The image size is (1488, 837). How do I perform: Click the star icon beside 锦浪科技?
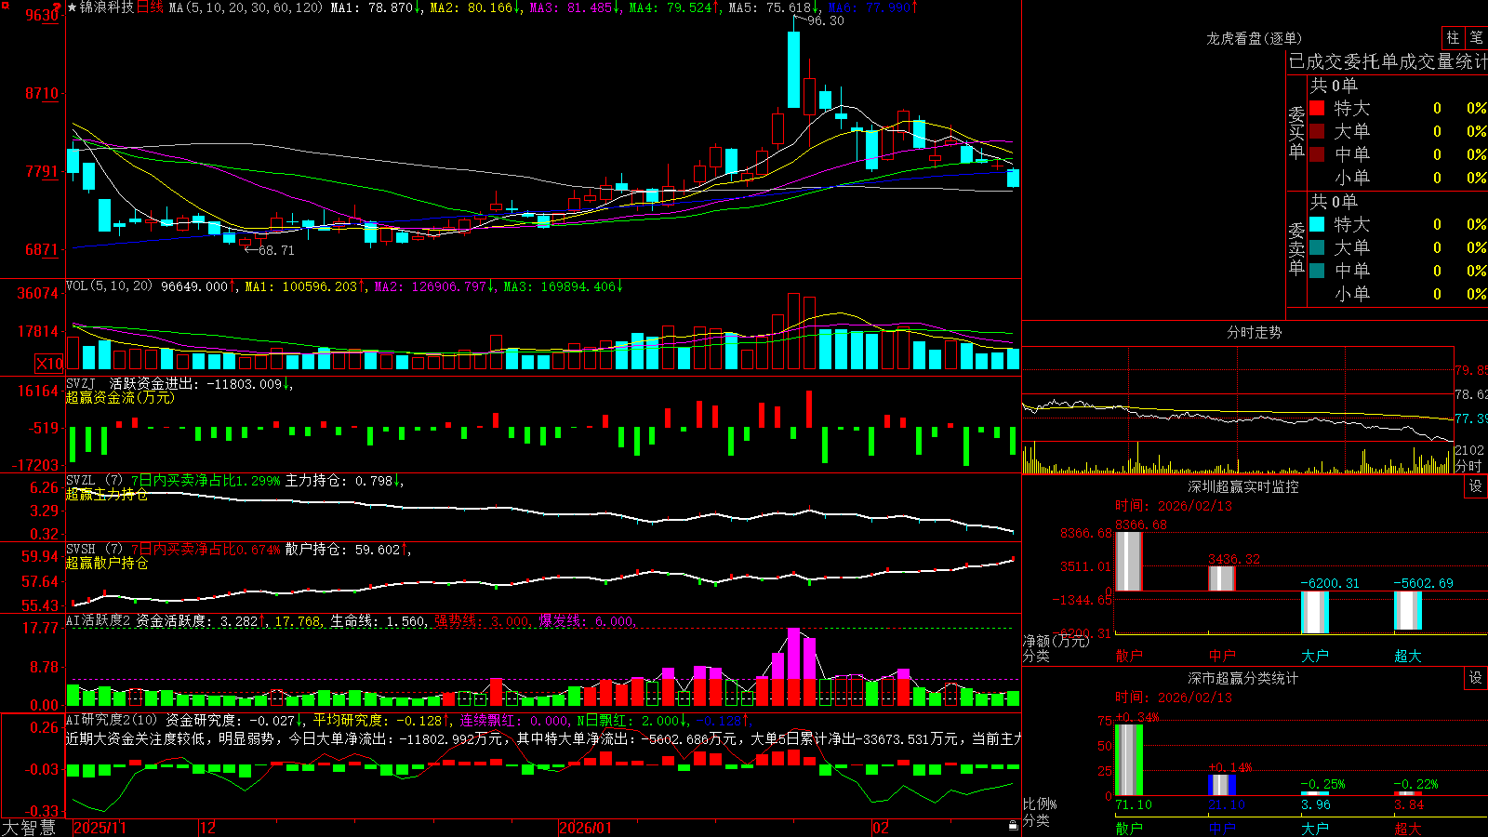tap(72, 7)
